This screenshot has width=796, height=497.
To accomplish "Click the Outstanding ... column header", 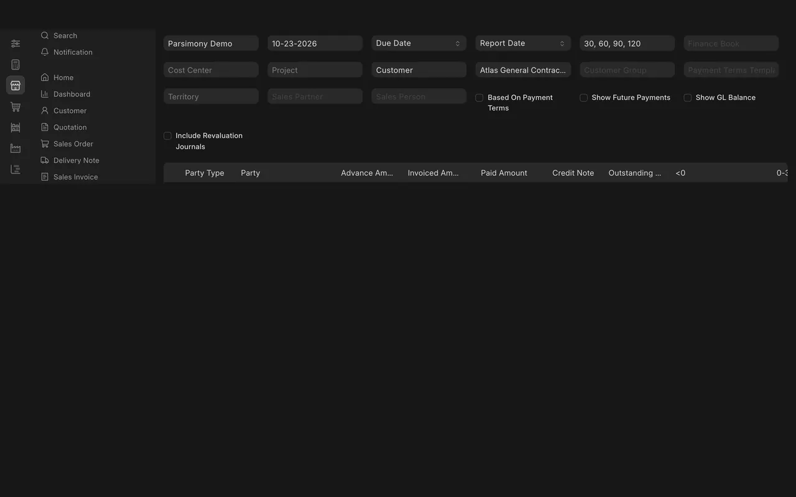I will pyautogui.click(x=634, y=173).
